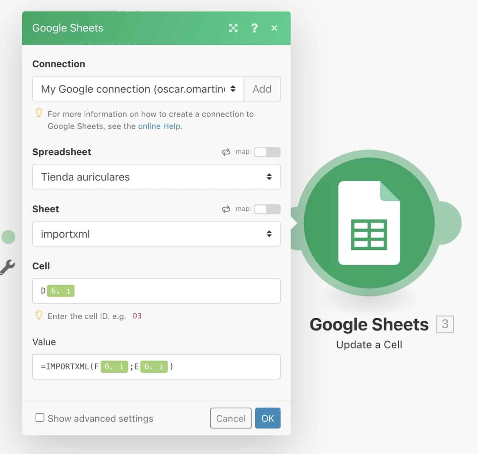The width and height of the screenshot is (478, 454).
Task: Refresh the Sheet list icon
Action: [226, 209]
